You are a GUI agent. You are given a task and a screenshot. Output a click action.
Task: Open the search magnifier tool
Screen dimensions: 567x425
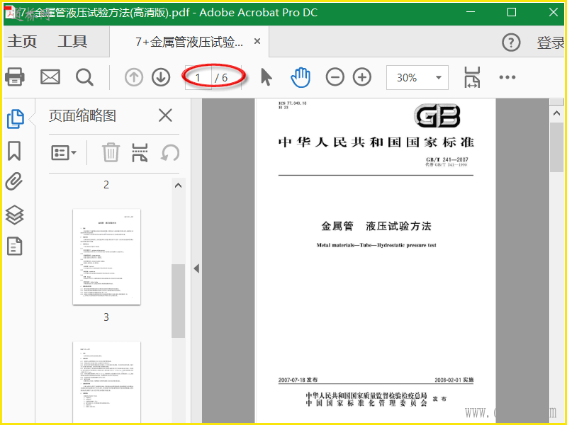pos(84,77)
